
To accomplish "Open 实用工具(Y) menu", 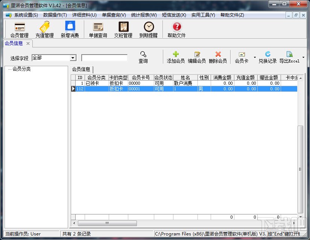I will [x=203, y=15].
